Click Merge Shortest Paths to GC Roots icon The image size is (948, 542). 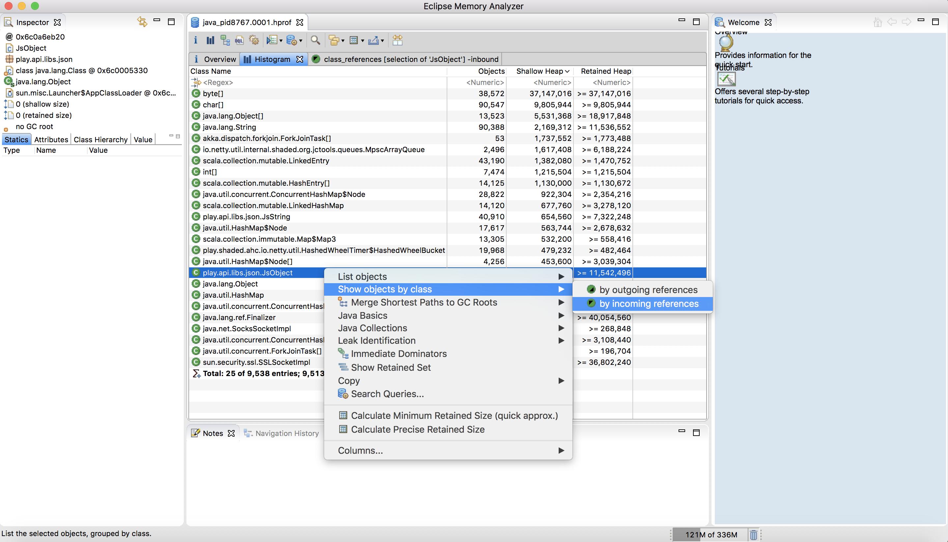click(x=343, y=302)
